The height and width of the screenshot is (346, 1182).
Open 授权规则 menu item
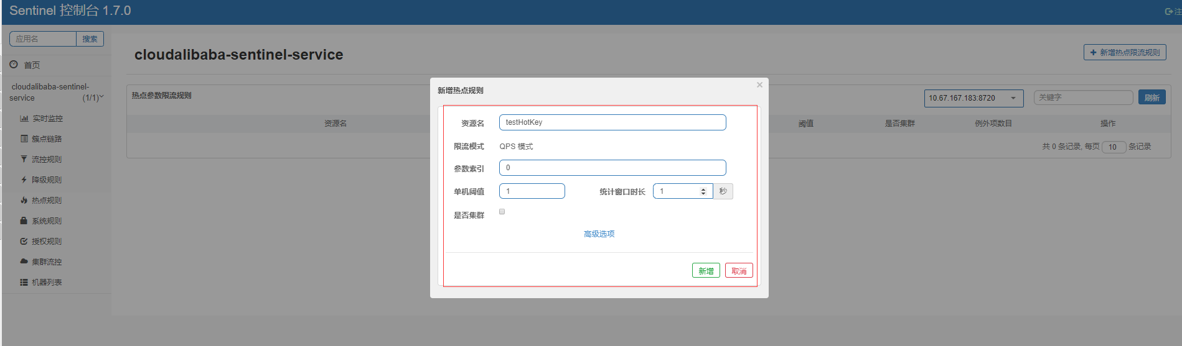click(47, 241)
